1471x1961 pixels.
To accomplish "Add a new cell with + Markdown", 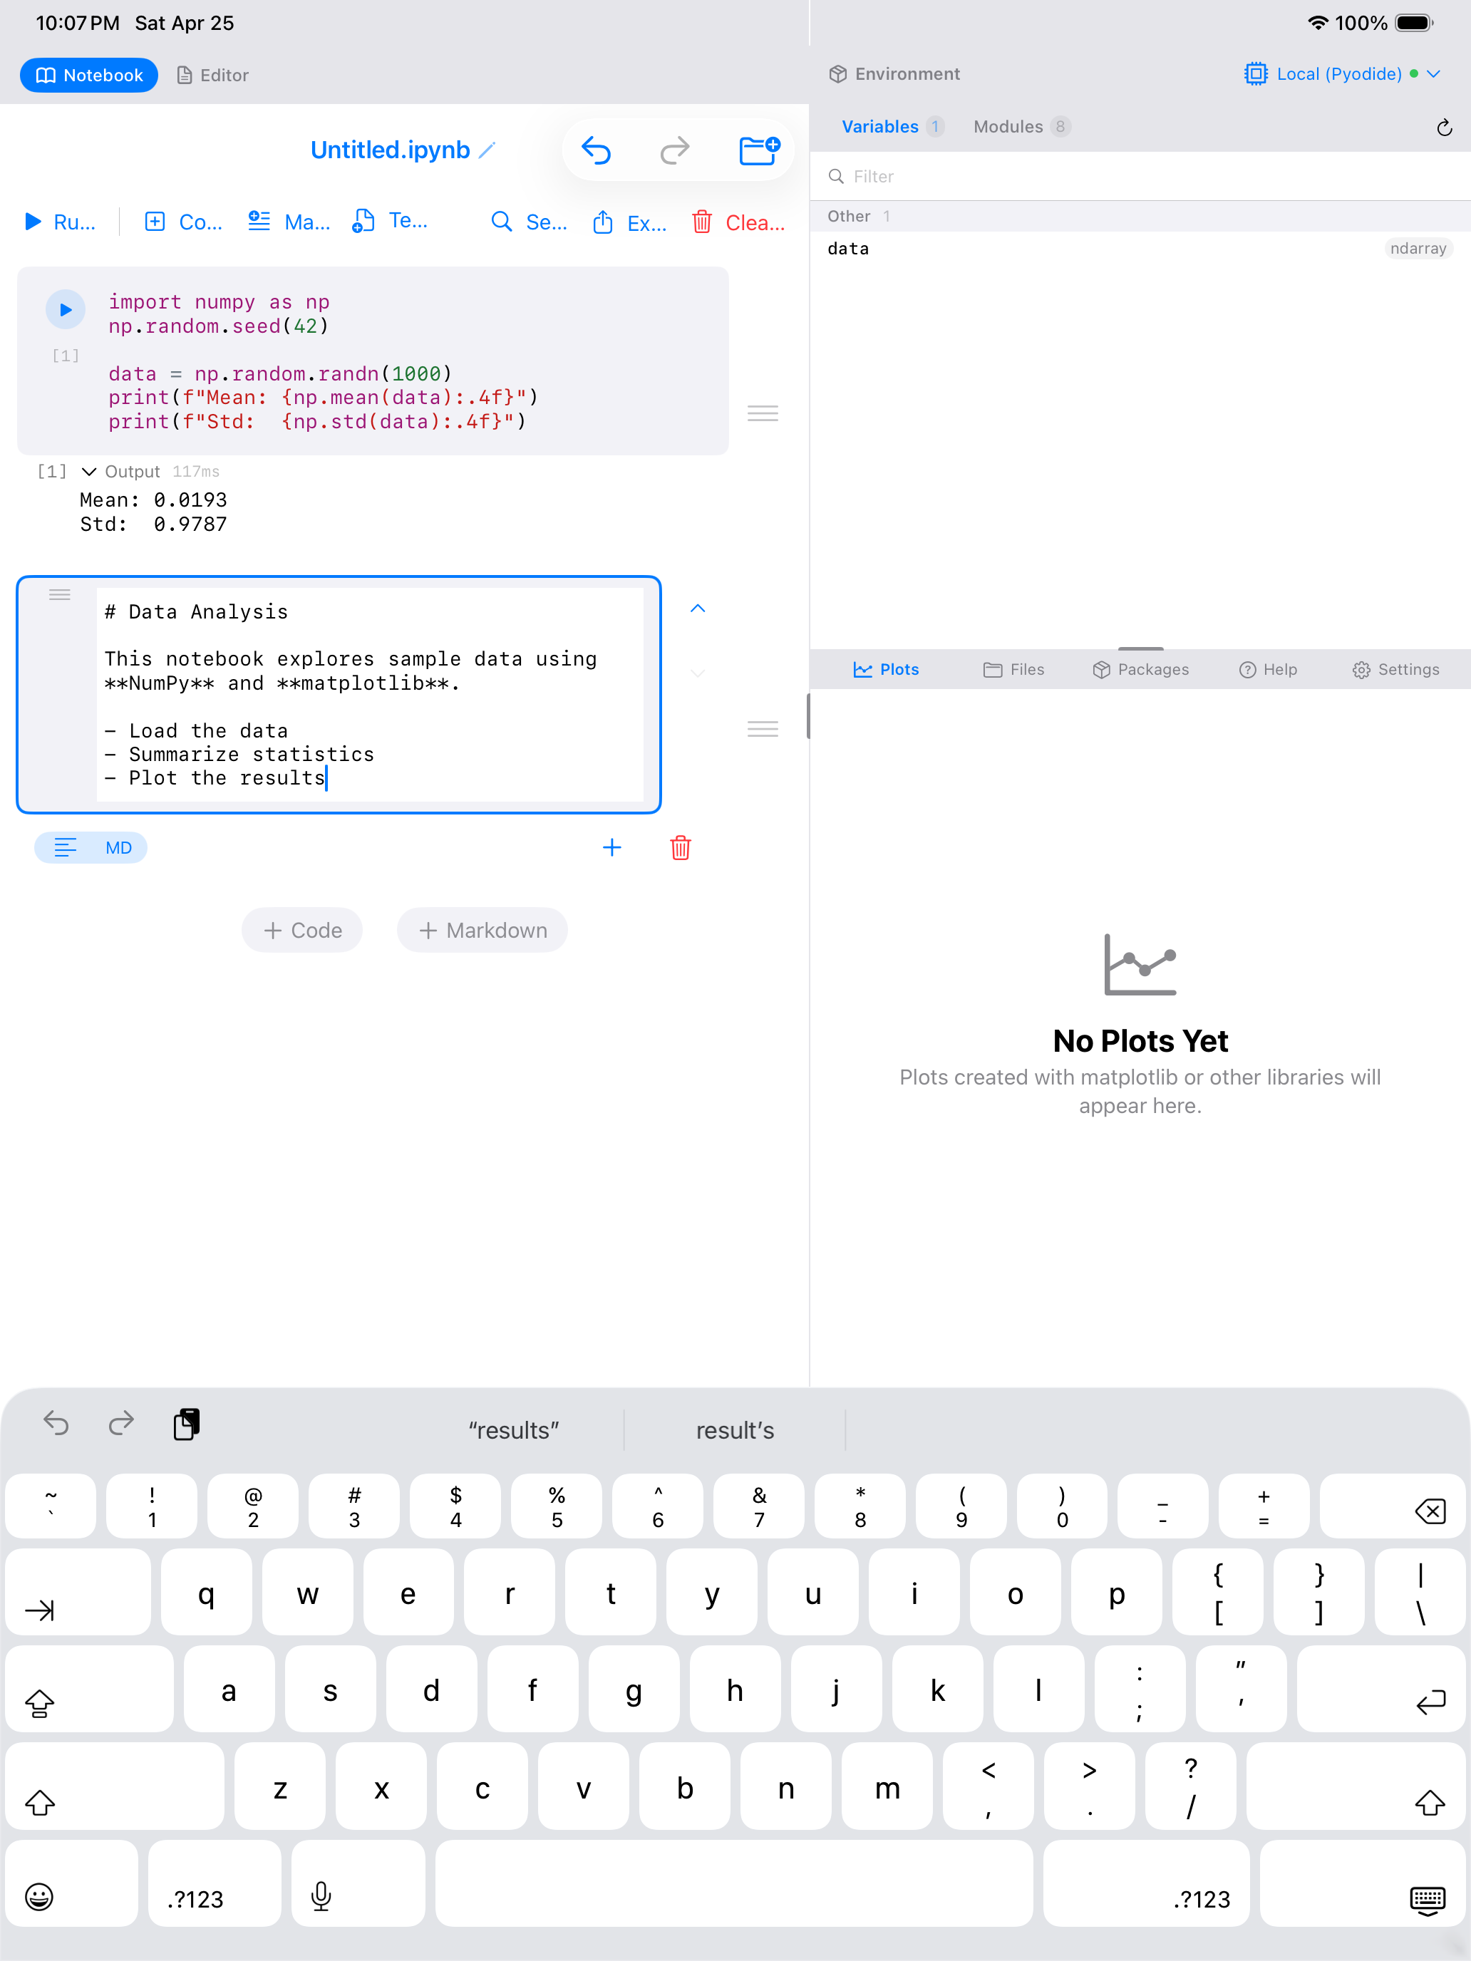I will point(482,930).
